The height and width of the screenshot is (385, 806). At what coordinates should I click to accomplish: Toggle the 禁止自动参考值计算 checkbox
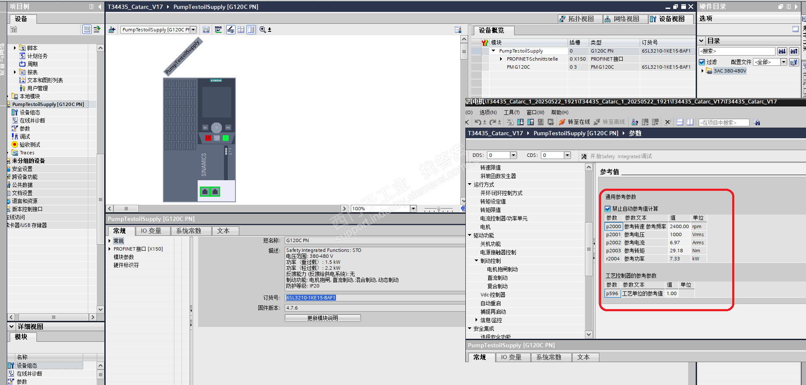tap(608, 209)
